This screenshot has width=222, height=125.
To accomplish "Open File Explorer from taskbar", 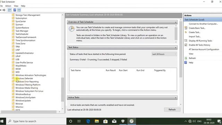I will pyautogui.click(x=97, y=121).
